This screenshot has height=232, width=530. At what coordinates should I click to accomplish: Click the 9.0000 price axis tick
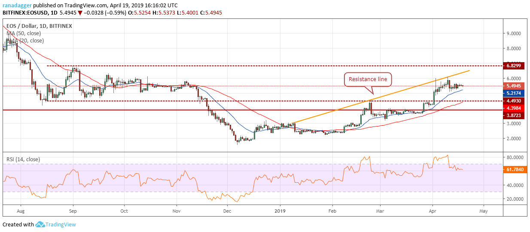(513, 33)
